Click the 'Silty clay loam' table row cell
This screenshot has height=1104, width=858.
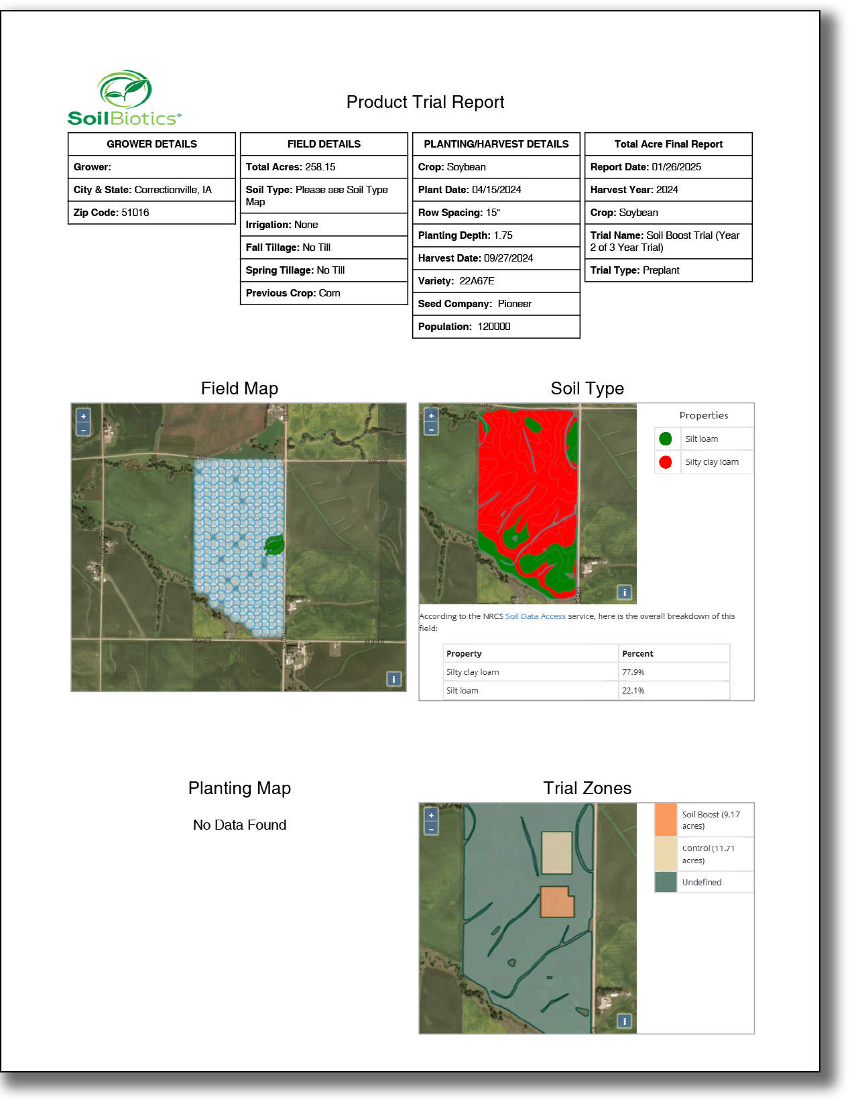(x=531, y=671)
